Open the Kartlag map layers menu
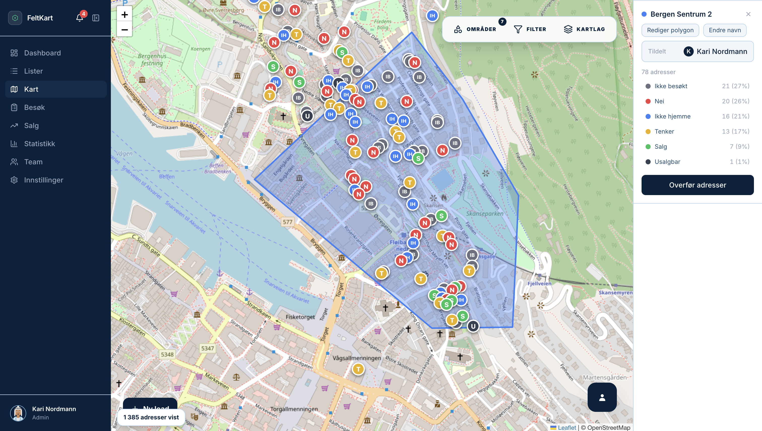Viewport: 762px width, 431px height. coord(584,29)
